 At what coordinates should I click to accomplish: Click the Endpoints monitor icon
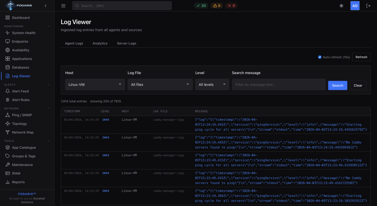(8, 42)
